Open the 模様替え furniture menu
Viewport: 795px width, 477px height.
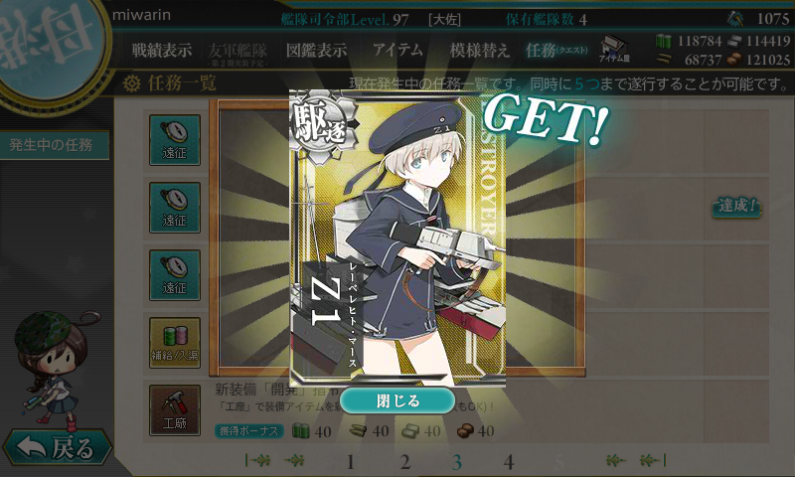479,50
